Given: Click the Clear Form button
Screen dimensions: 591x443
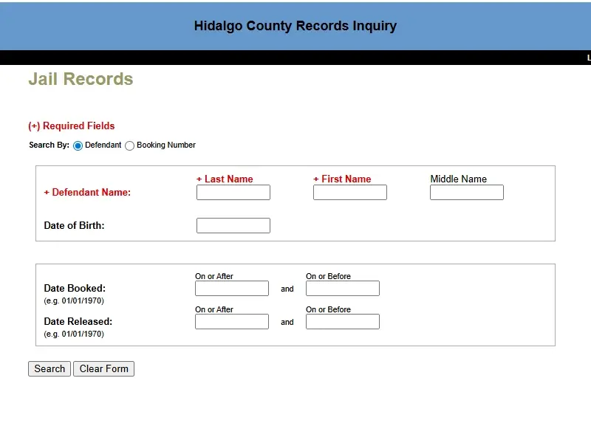Looking at the screenshot, I should [x=103, y=368].
